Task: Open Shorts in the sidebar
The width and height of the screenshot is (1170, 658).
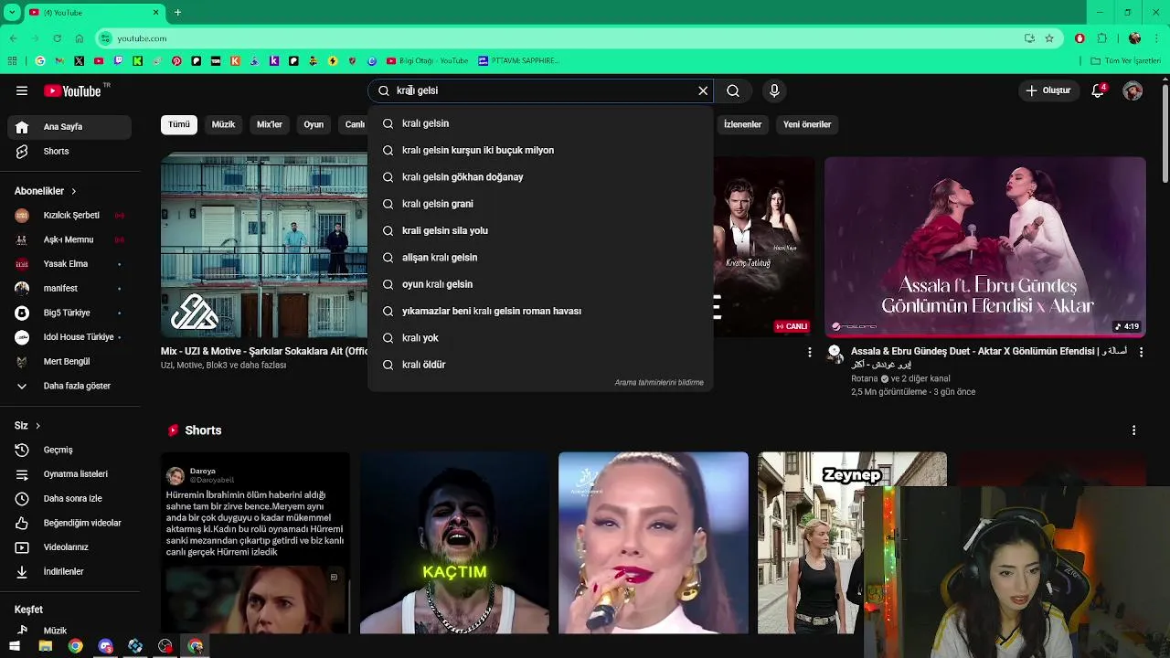Action: coord(69,151)
